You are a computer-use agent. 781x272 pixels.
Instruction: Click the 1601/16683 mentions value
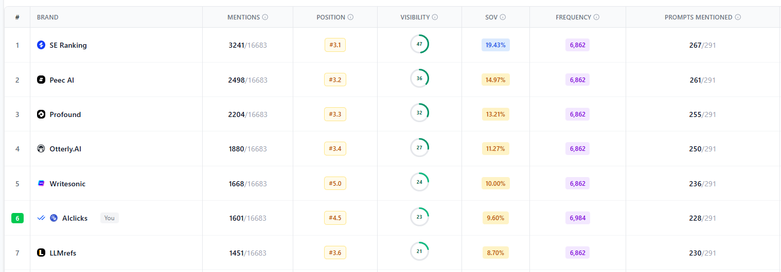coord(248,218)
